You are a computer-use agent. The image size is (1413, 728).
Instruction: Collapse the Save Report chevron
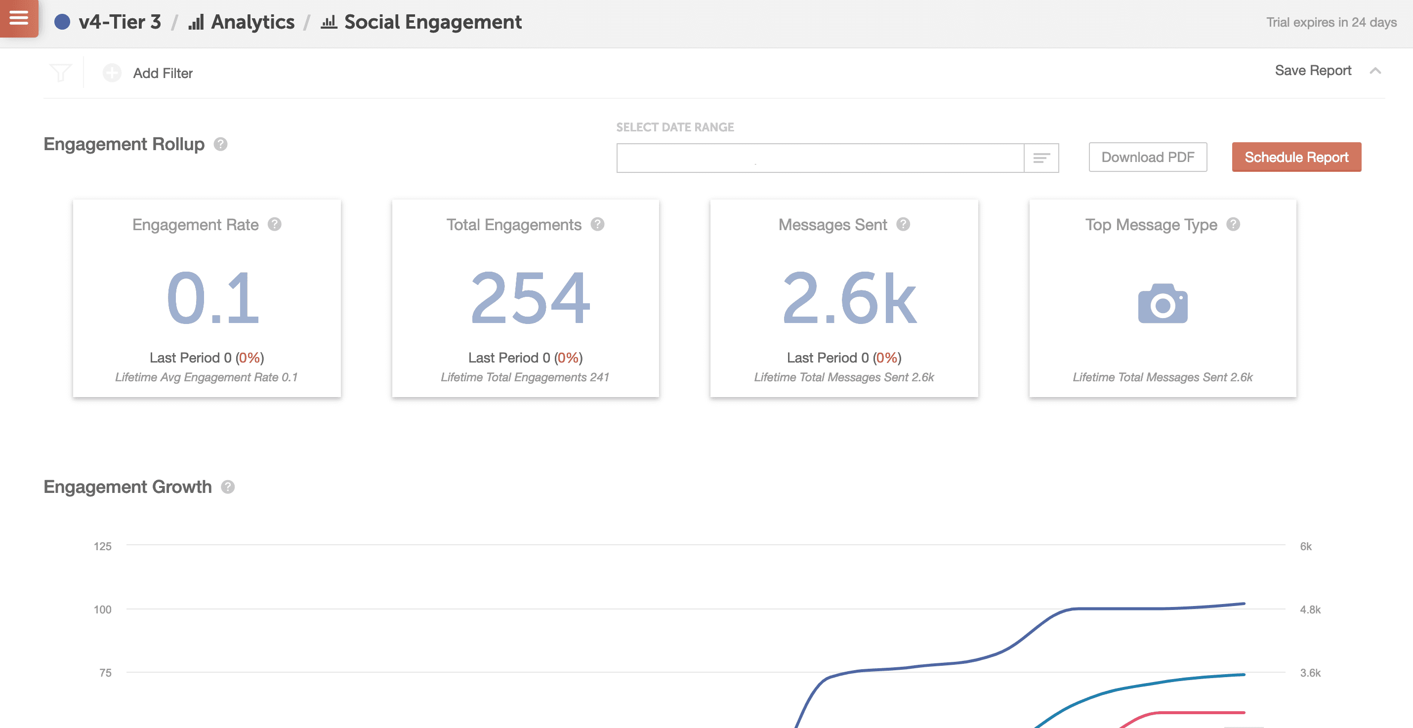[1375, 71]
